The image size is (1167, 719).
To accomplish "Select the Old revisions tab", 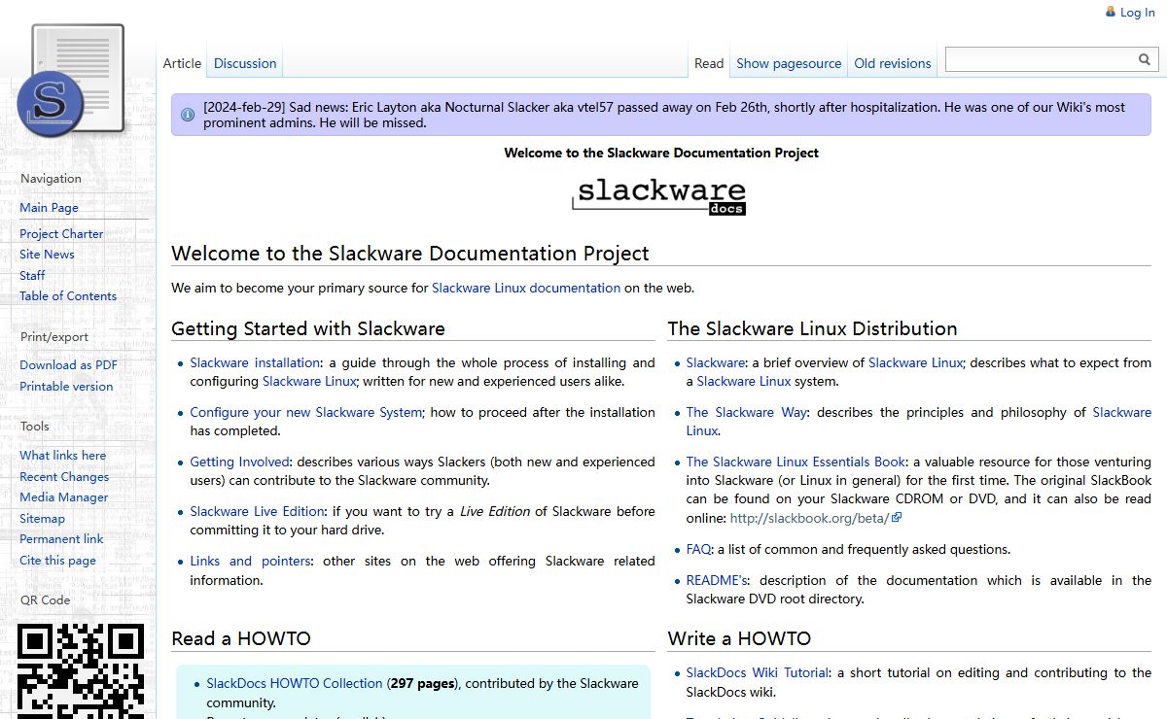I will pyautogui.click(x=892, y=63).
